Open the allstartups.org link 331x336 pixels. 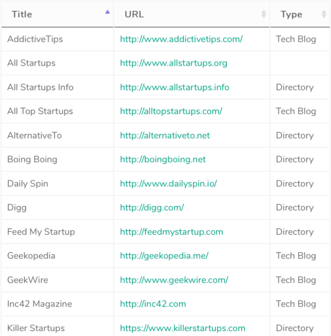point(173,63)
